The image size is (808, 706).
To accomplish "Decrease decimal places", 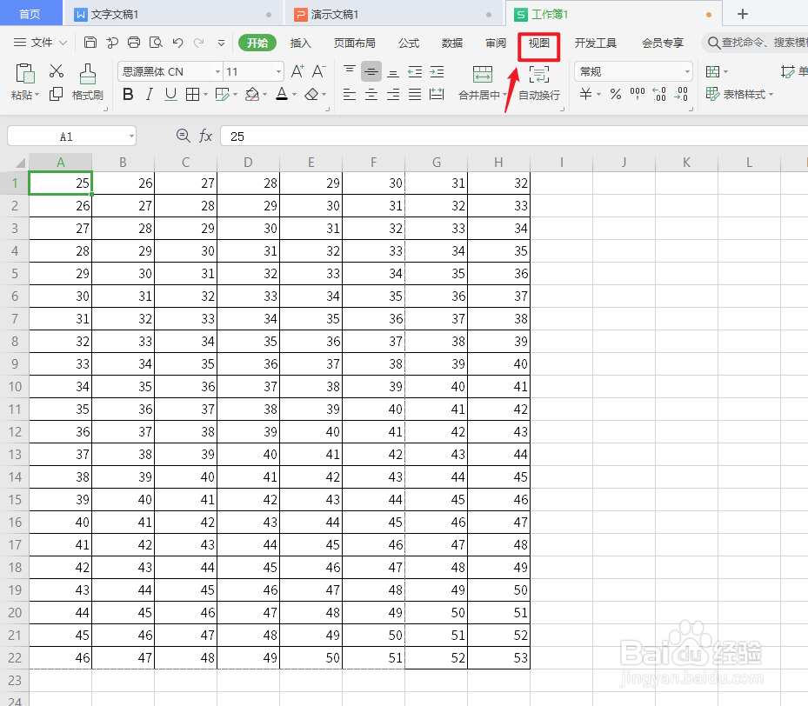I will tap(681, 94).
